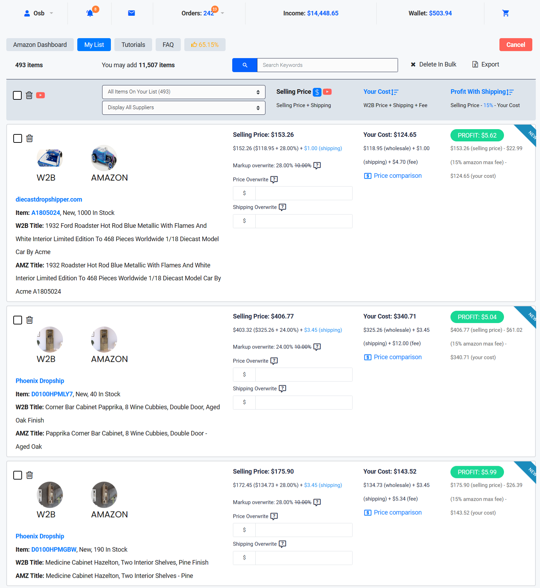Check the 1932 Ford Roadster item checkbox
Image resolution: width=540 pixels, height=588 pixels.
coord(17,138)
